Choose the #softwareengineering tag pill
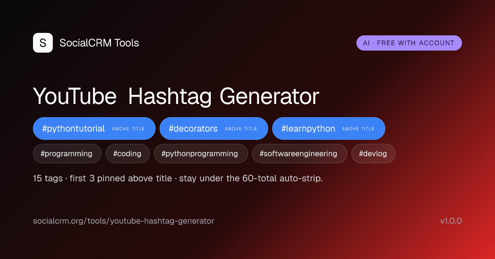The width and height of the screenshot is (495, 259). [x=299, y=154]
